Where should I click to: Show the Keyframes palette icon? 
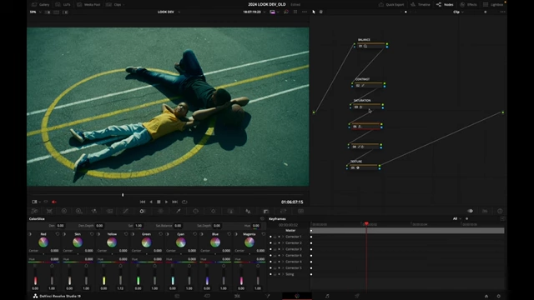470,211
